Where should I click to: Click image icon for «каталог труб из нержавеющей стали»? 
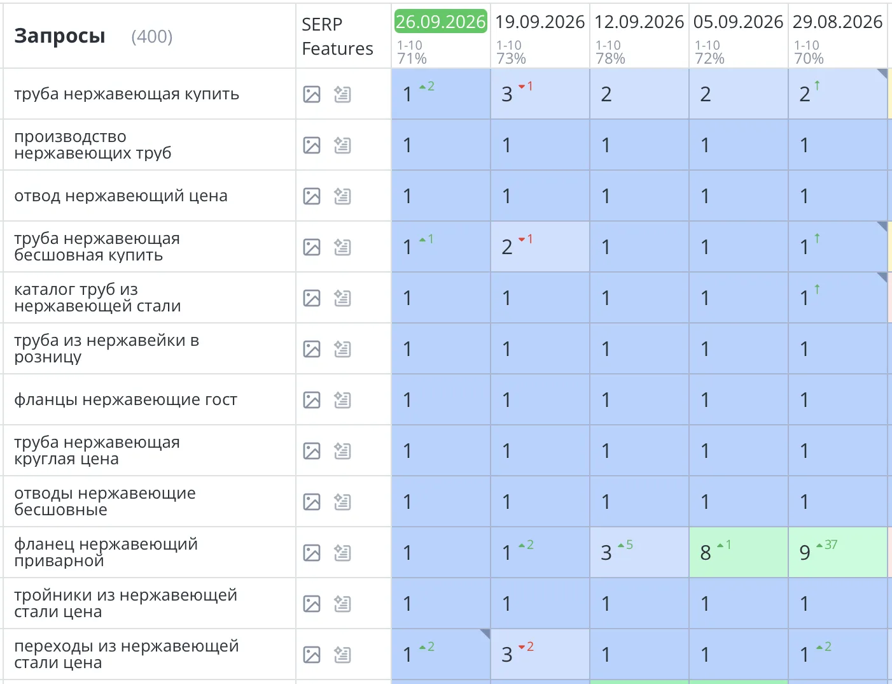point(312,298)
